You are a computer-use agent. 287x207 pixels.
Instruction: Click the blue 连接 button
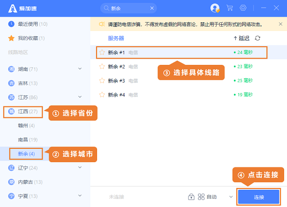[x=259, y=197]
